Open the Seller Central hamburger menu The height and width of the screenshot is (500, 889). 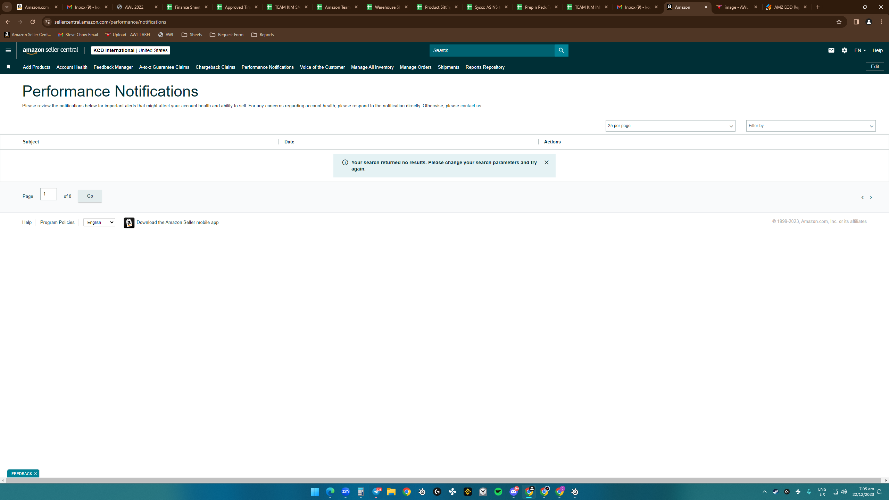coord(8,50)
